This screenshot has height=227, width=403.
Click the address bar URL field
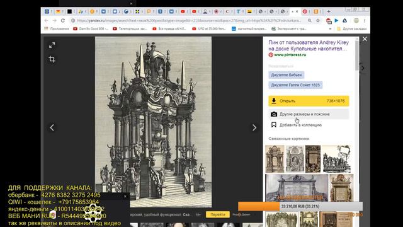coord(189,21)
